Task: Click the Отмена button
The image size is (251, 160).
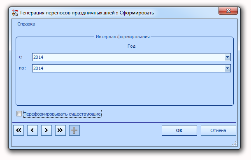Action: tap(218, 130)
